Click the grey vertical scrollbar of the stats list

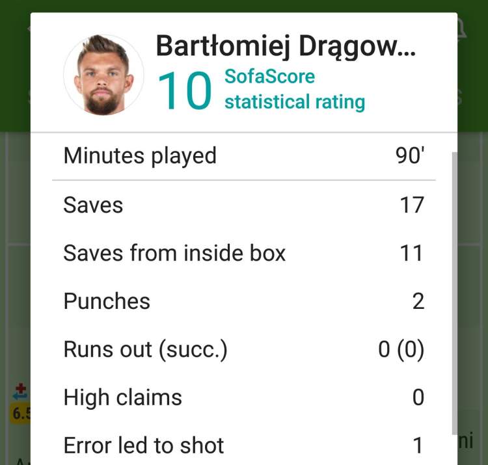[x=454, y=293]
